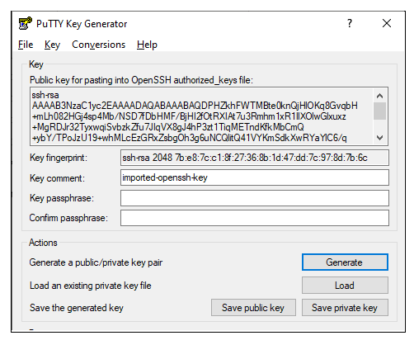Open the Conversions menu
Image resolution: width=414 pixels, height=345 pixels.
98,45
